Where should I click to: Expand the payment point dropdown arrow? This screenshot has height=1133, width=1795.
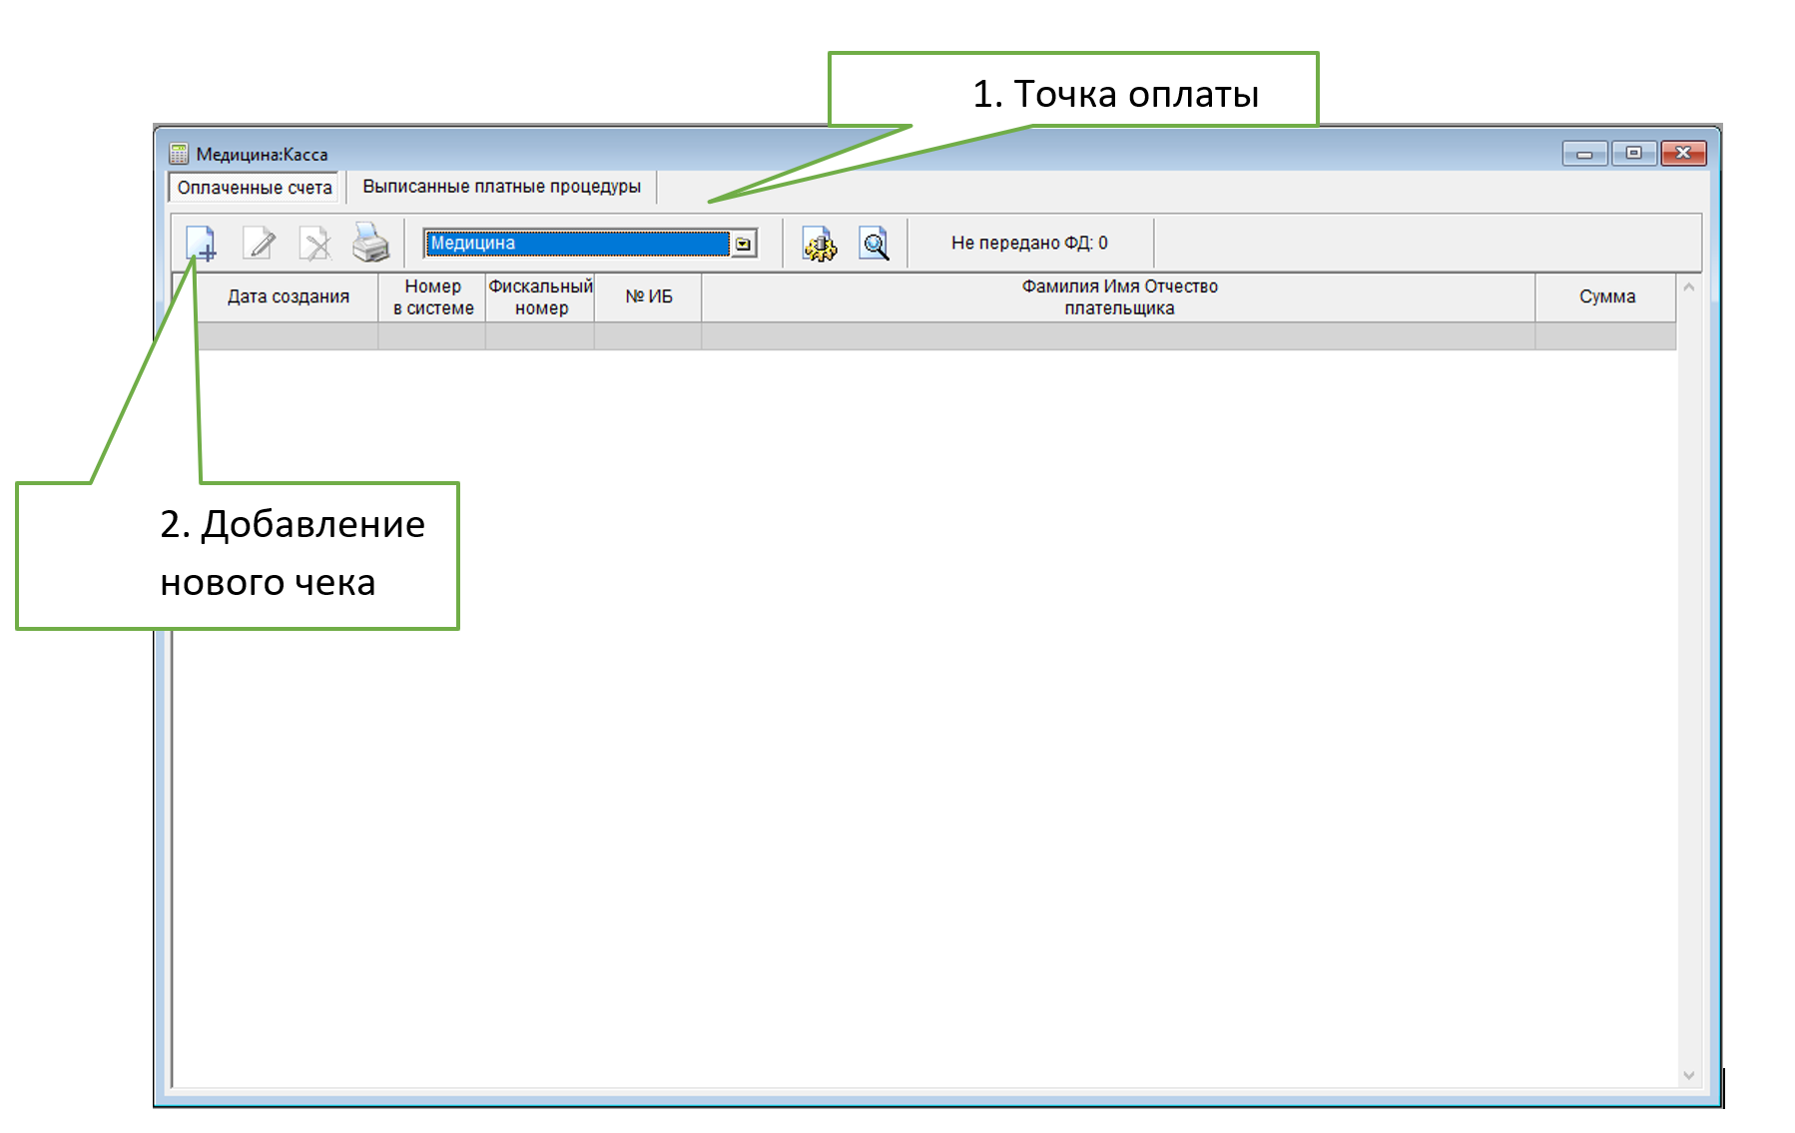pos(744,244)
